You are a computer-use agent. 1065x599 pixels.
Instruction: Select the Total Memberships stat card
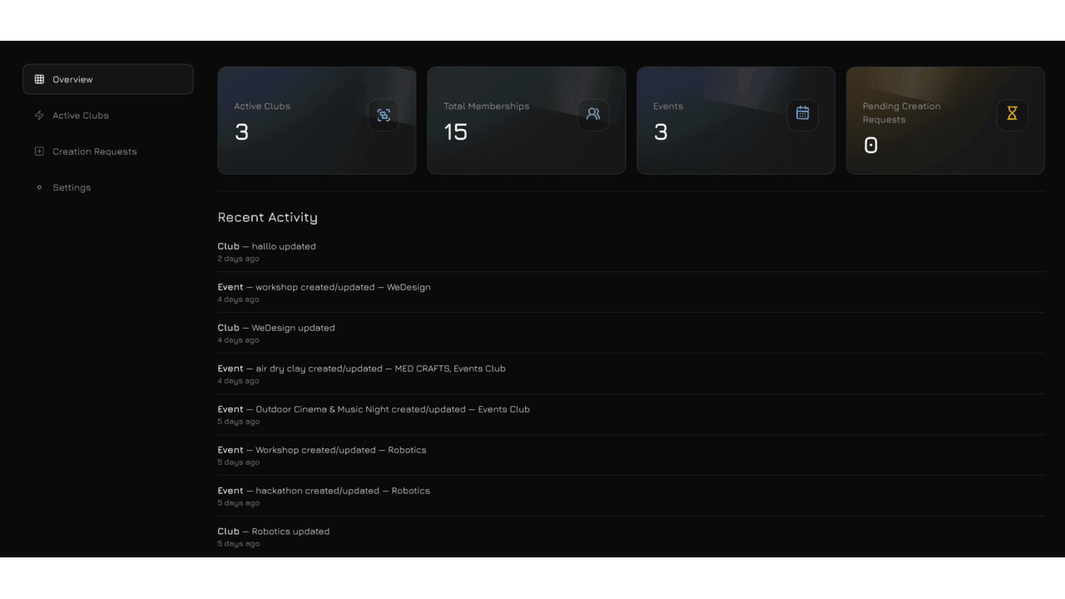526,121
